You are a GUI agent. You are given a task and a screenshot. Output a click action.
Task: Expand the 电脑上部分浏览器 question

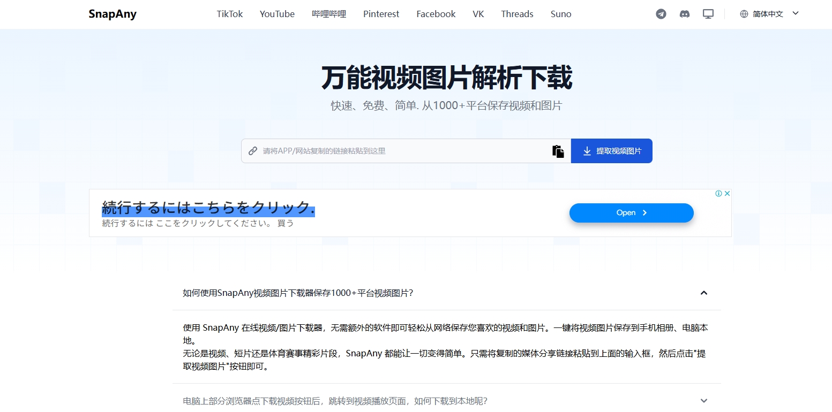446,401
